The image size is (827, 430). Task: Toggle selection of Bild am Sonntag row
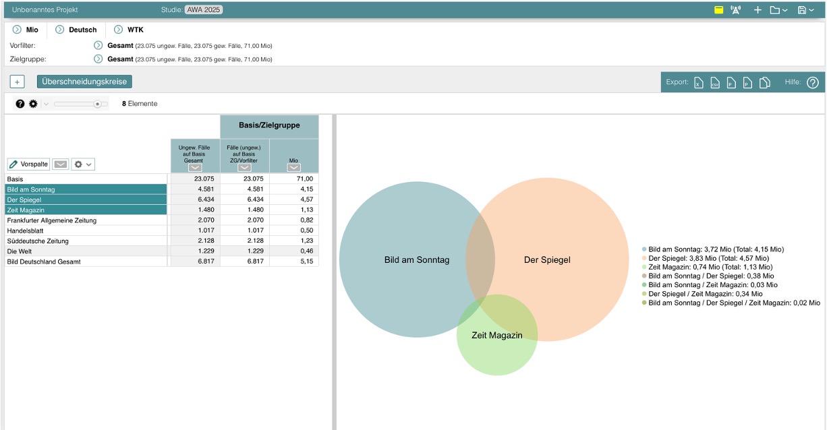(x=86, y=189)
